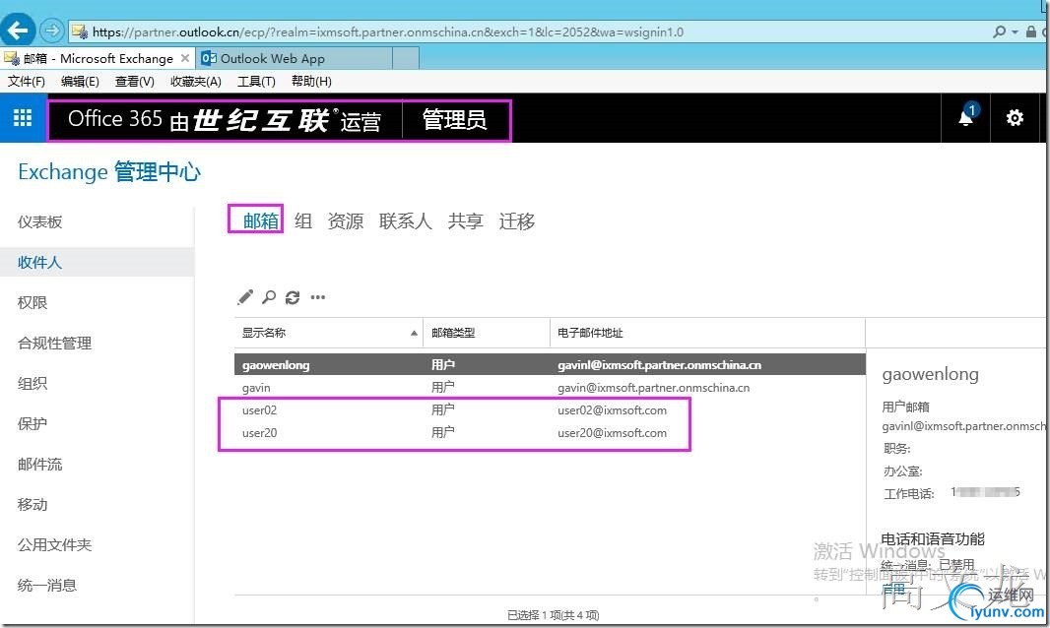Image resolution: width=1050 pixels, height=628 pixels.
Task: Open the 帮助(H) menu
Action: pyautogui.click(x=311, y=81)
